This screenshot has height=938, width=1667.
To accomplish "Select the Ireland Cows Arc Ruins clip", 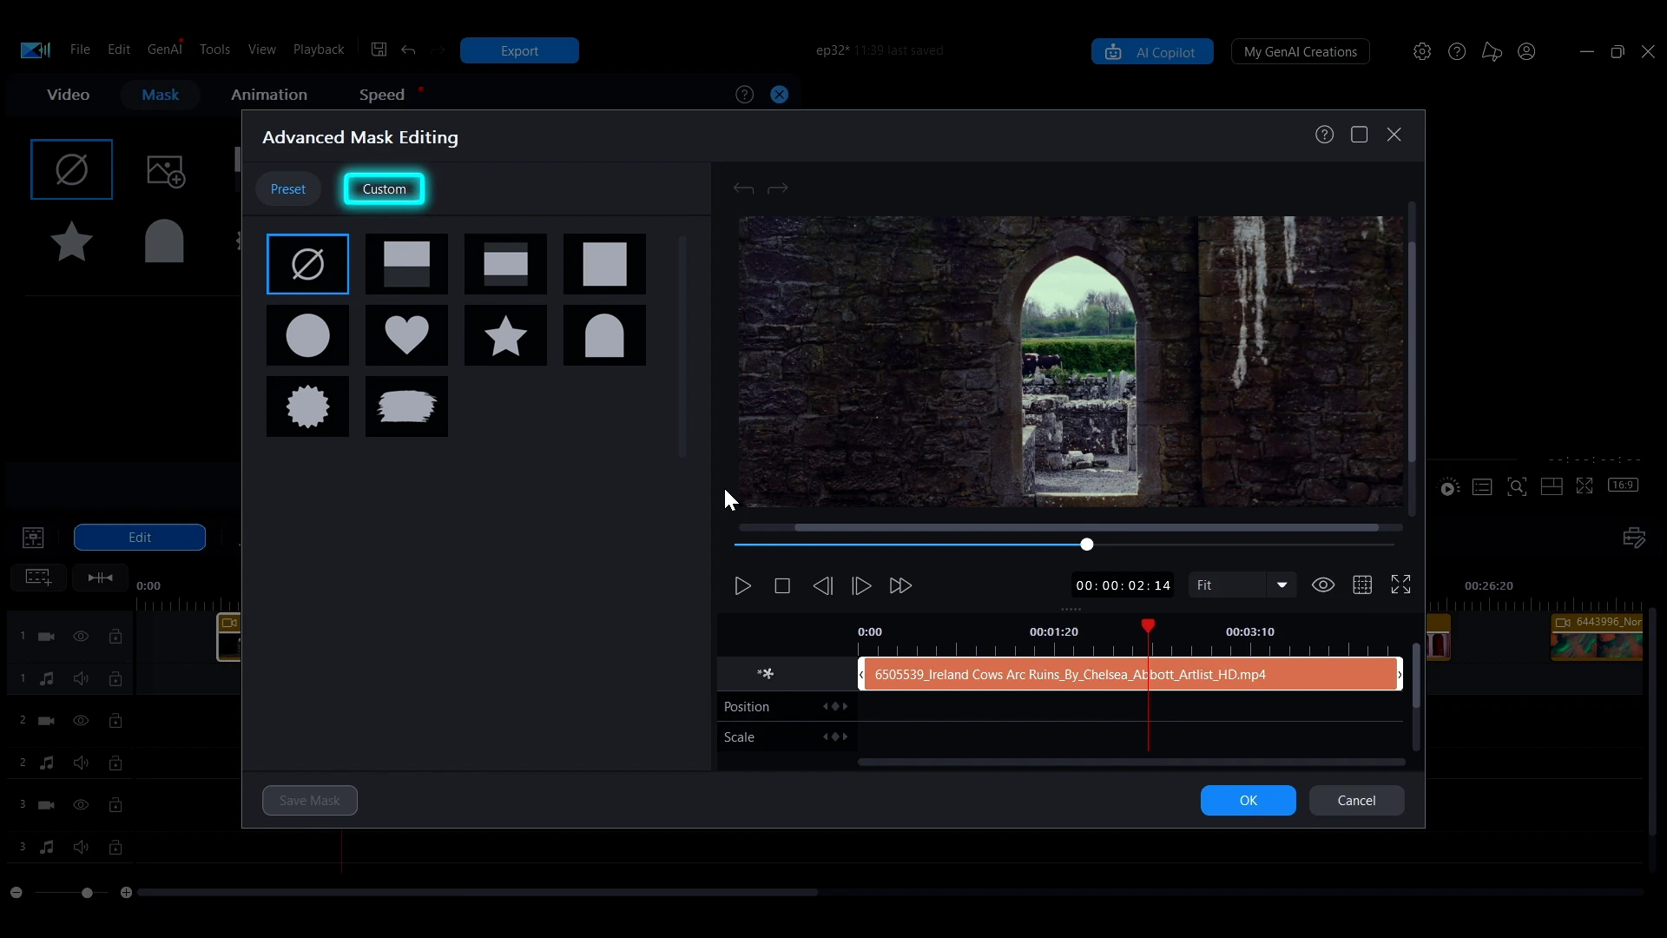I will [x=1130, y=675].
